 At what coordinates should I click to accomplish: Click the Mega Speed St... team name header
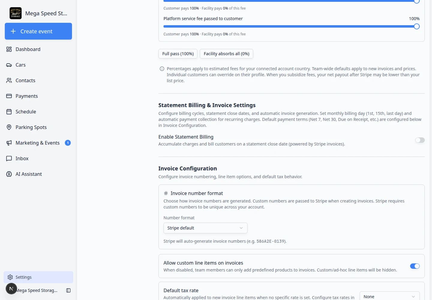[x=46, y=13]
